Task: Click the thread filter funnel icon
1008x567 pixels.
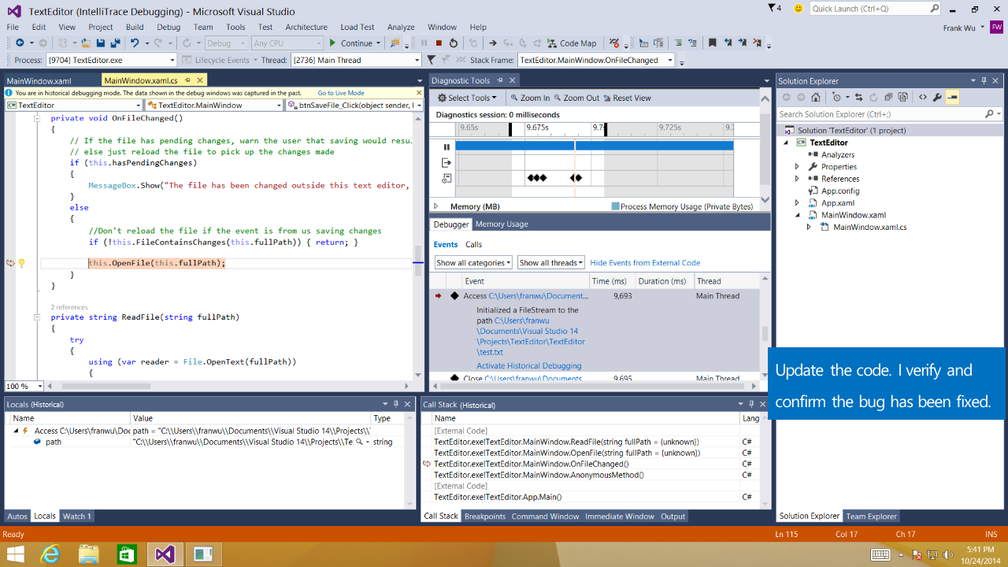Action: (x=431, y=60)
